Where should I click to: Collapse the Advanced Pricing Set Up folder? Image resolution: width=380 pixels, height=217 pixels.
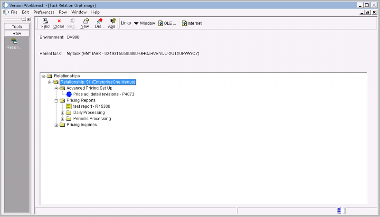[57, 88]
